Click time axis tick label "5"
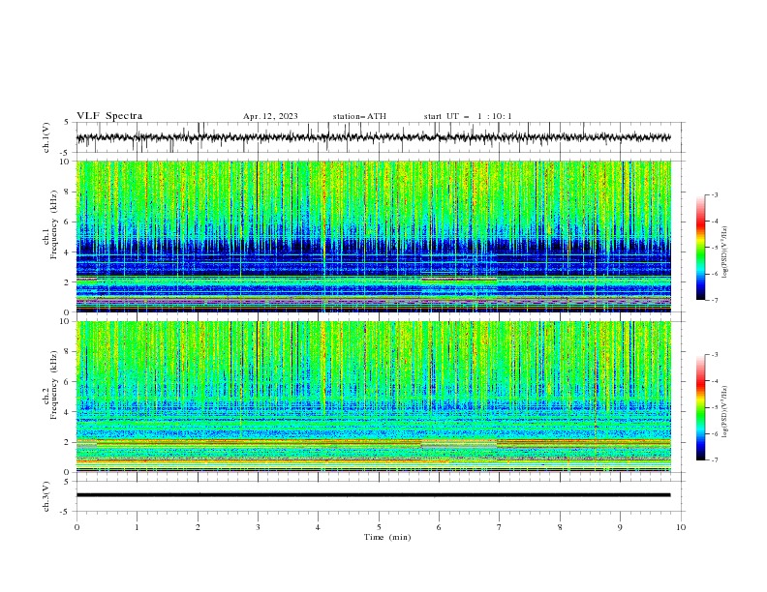 pyautogui.click(x=379, y=527)
